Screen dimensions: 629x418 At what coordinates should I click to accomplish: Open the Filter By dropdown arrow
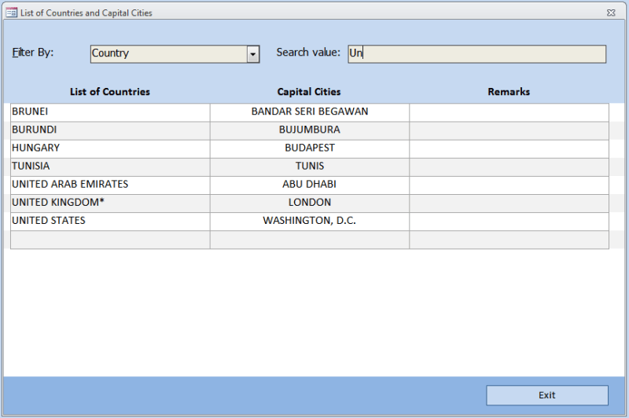252,54
